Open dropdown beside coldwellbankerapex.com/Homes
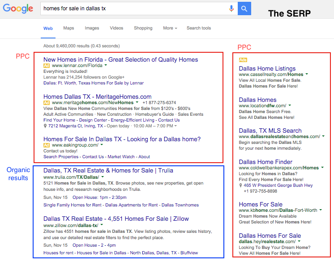 [x=322, y=168]
